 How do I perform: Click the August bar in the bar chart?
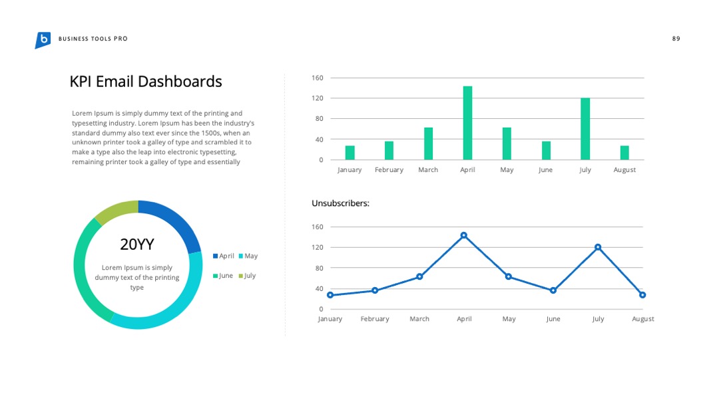624,153
